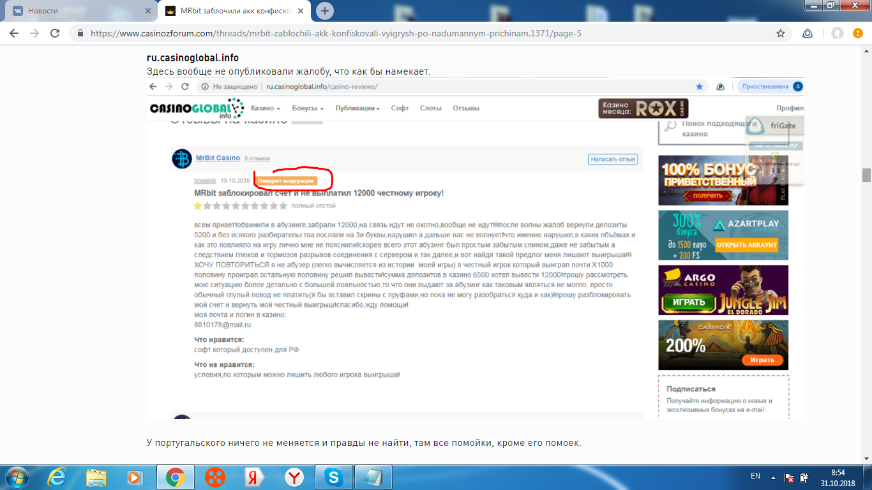Click the MrBit round logo icon
This screenshot has height=490, width=872.
(182, 158)
